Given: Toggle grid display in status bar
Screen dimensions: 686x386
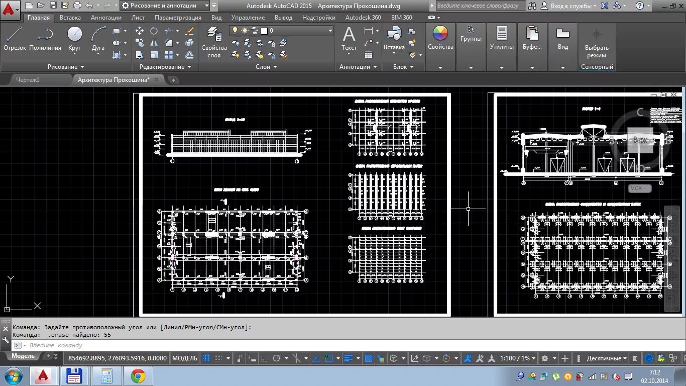Looking at the screenshot, I should click(206, 358).
